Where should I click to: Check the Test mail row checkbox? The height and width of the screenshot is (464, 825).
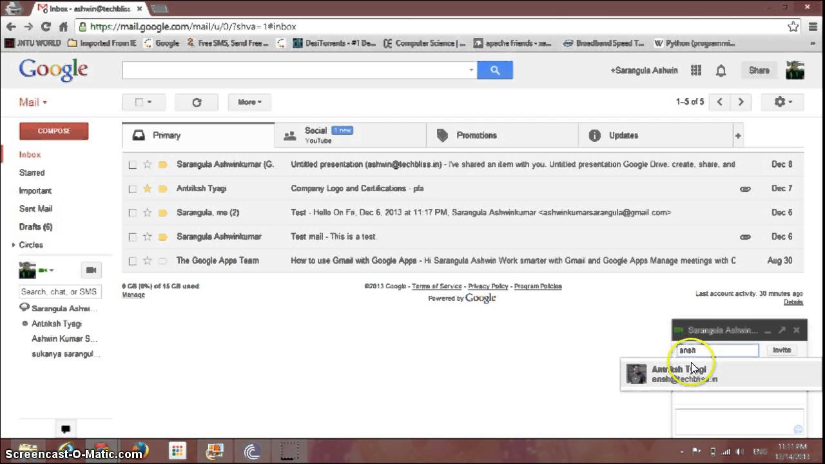[132, 237]
